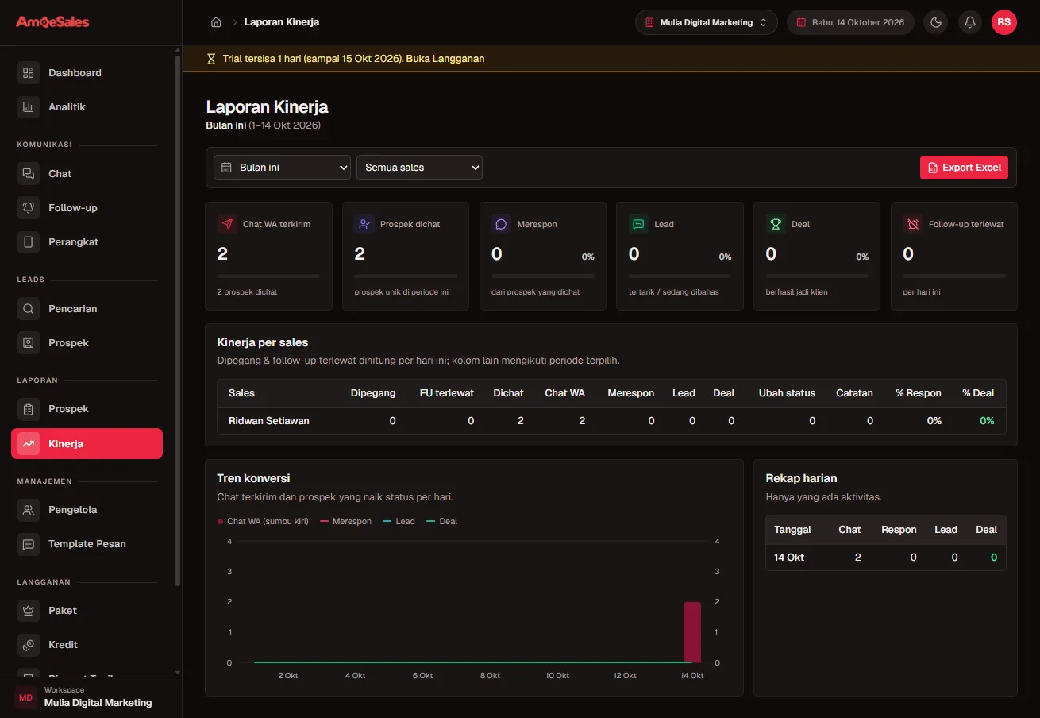The width and height of the screenshot is (1040, 718).
Task: Open the Mulia Digital Marketing workspace switcher
Action: 706,22
